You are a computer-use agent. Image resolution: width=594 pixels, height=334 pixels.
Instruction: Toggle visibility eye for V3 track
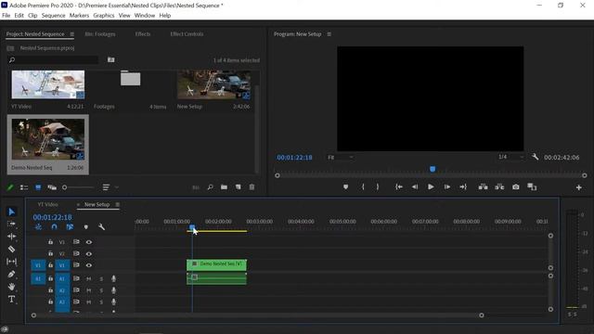89,242
